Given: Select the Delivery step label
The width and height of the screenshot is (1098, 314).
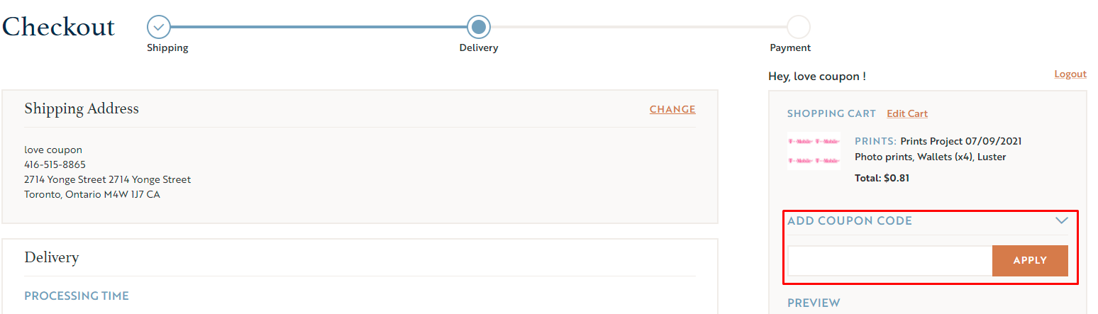Looking at the screenshot, I should point(479,48).
